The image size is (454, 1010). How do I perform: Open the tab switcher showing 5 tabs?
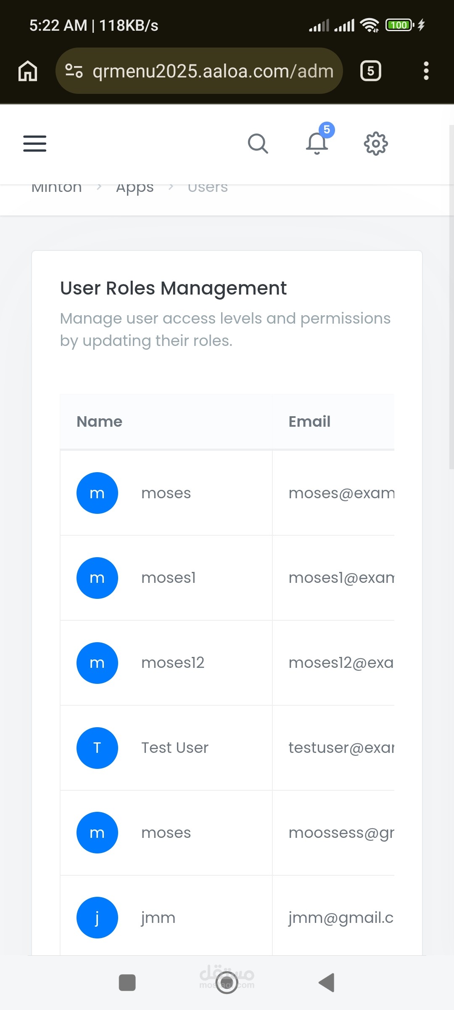pyautogui.click(x=370, y=71)
